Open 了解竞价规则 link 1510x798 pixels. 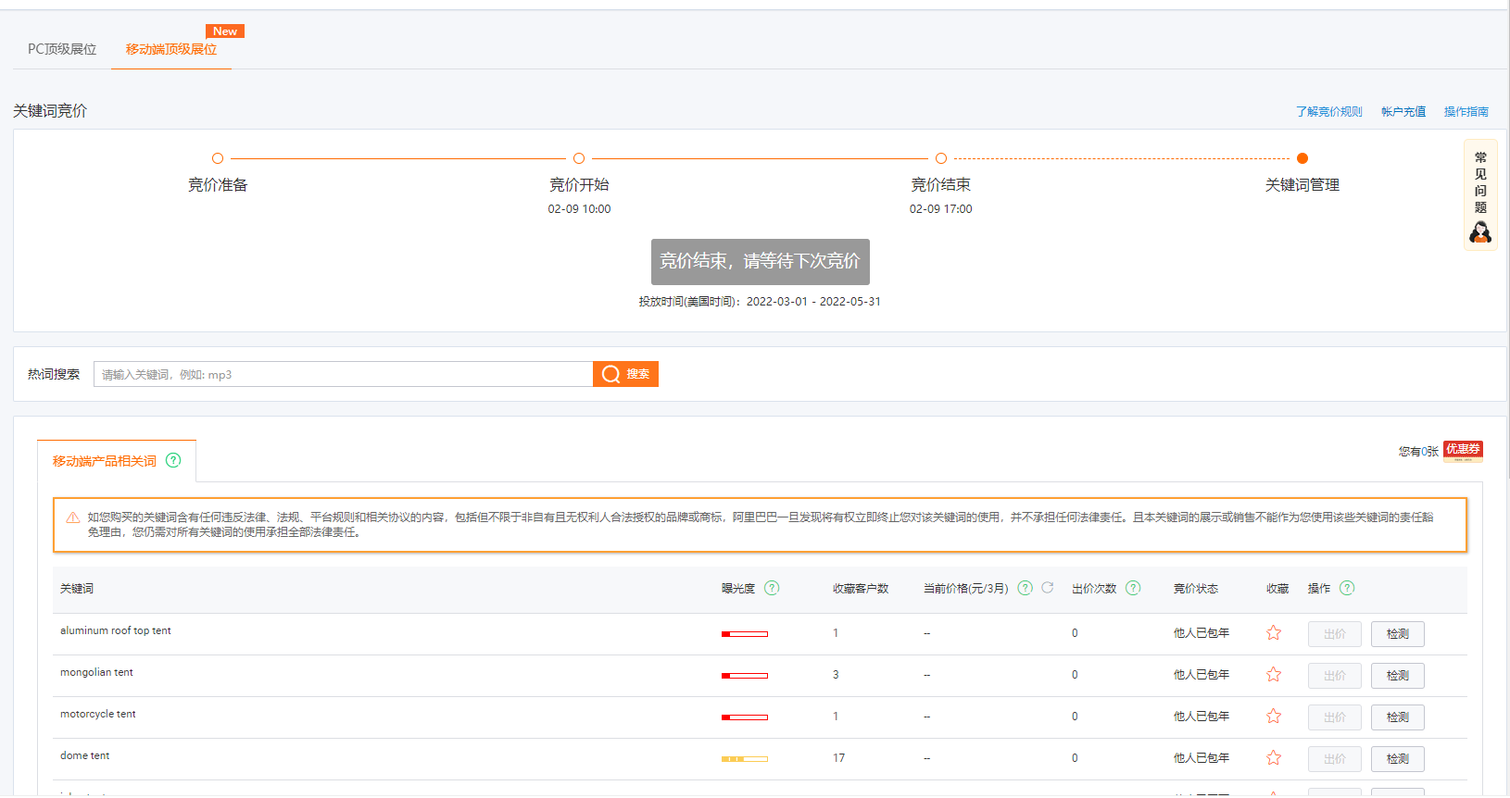[x=1328, y=111]
